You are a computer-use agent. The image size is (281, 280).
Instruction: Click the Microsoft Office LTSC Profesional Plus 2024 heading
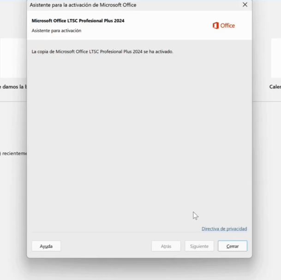[x=78, y=21]
